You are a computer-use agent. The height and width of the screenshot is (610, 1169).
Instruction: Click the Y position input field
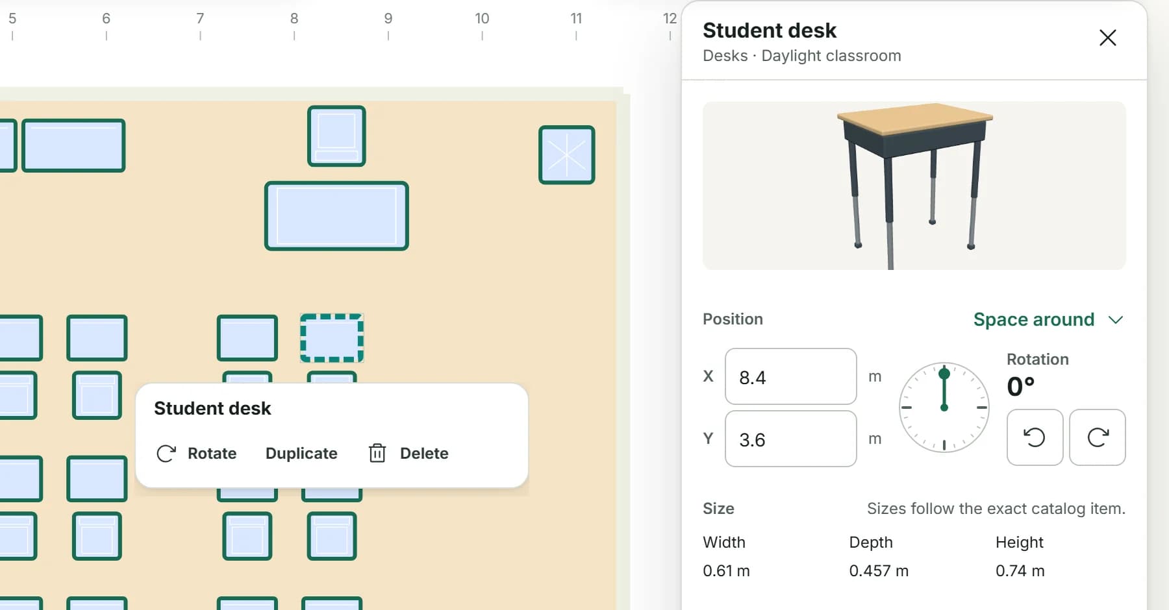point(791,439)
